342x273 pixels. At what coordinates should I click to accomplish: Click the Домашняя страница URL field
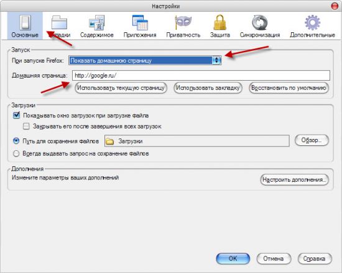tap(201, 75)
